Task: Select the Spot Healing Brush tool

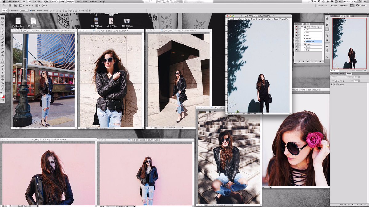Action: pyautogui.click(x=2, y=38)
